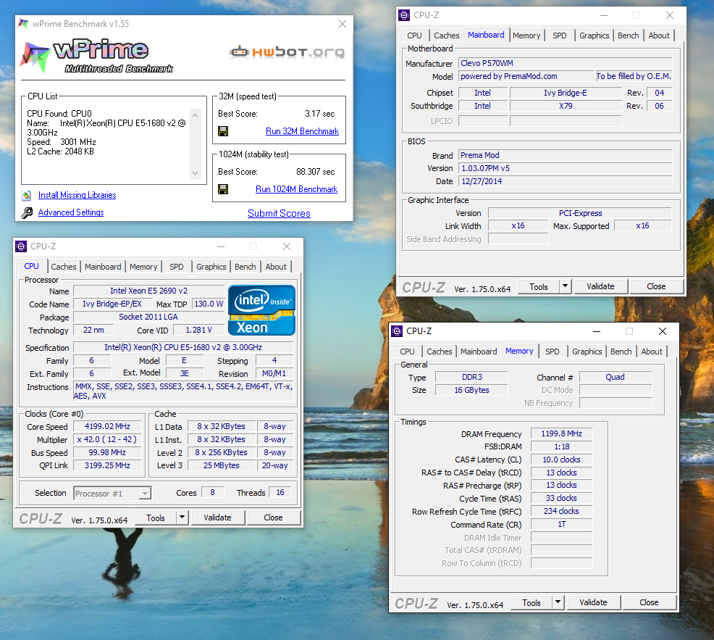Click the save icon for 1024M score
This screenshot has width=714, height=640.
pos(223,189)
